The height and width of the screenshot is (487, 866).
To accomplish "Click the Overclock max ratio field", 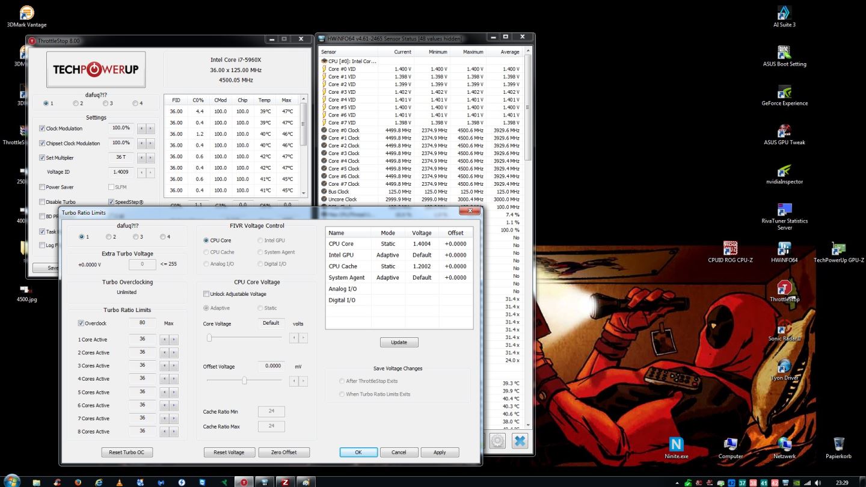I will tap(143, 323).
